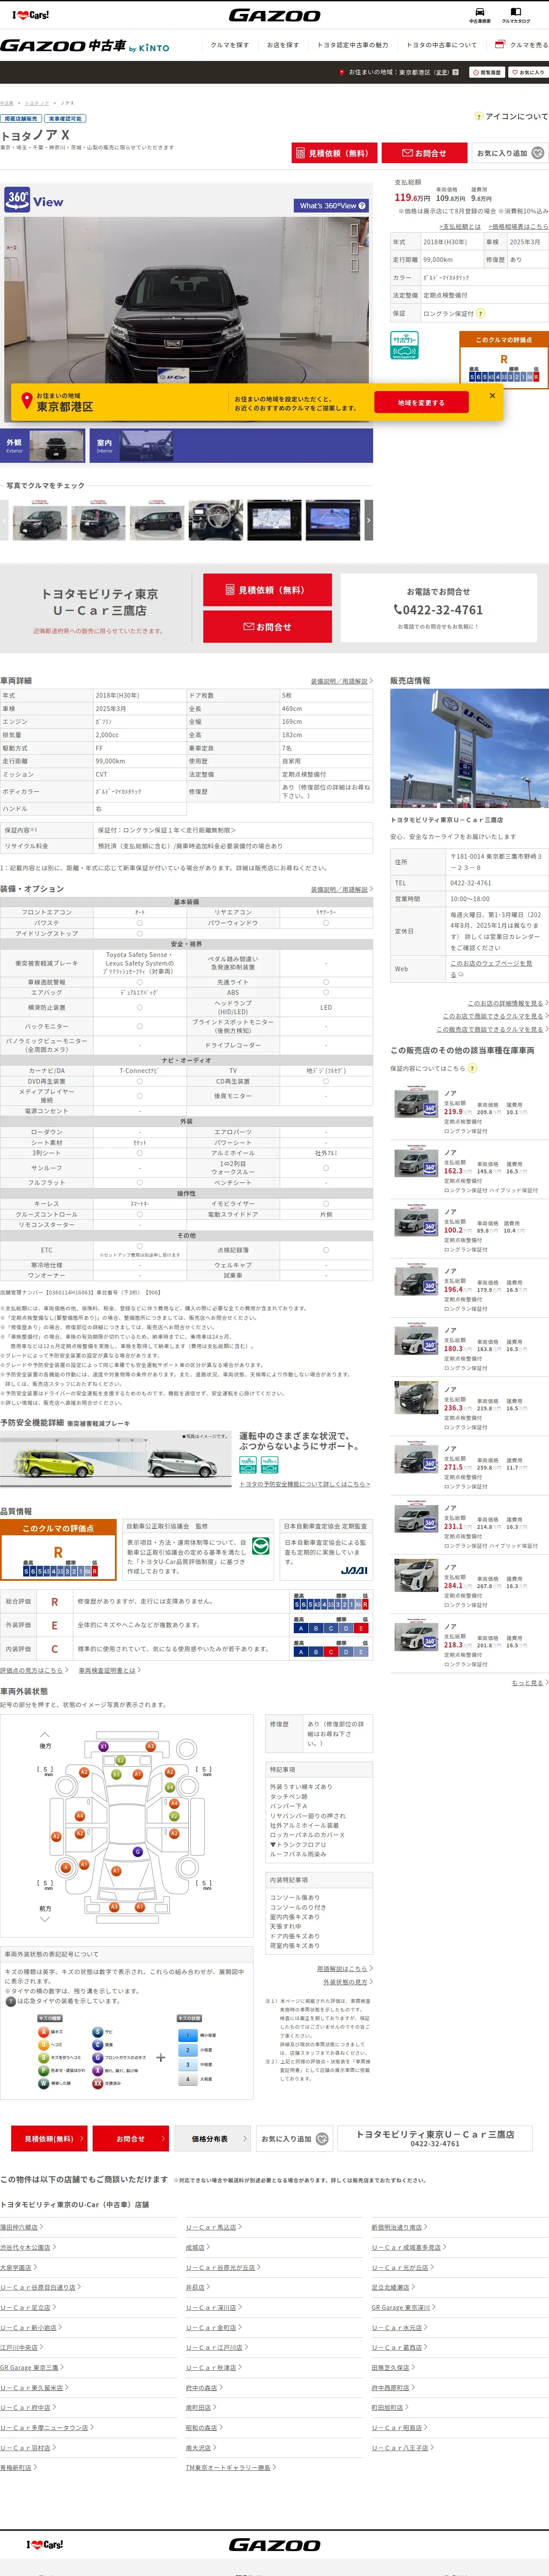Open 装備説明／用語解説 beside 装備・オプション

click(341, 889)
